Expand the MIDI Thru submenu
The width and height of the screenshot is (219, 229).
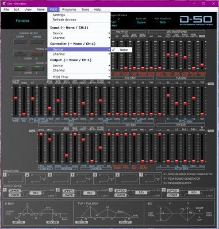79,77
